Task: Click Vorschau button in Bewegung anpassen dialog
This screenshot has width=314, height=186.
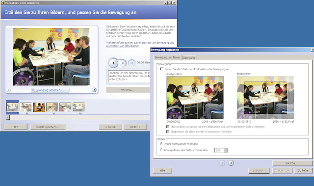Action: click(x=292, y=163)
